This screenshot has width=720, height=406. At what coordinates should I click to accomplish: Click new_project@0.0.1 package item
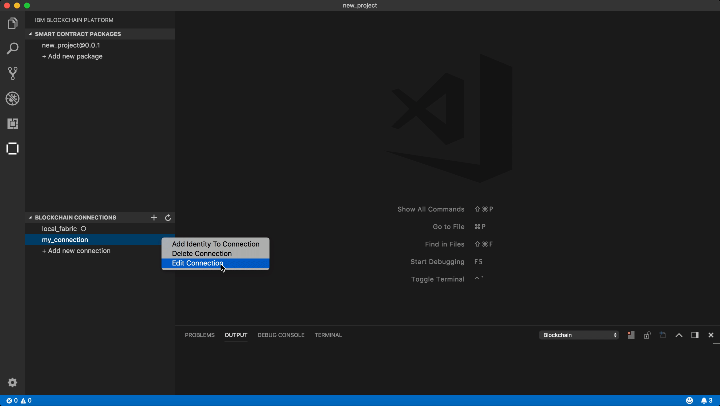71,45
